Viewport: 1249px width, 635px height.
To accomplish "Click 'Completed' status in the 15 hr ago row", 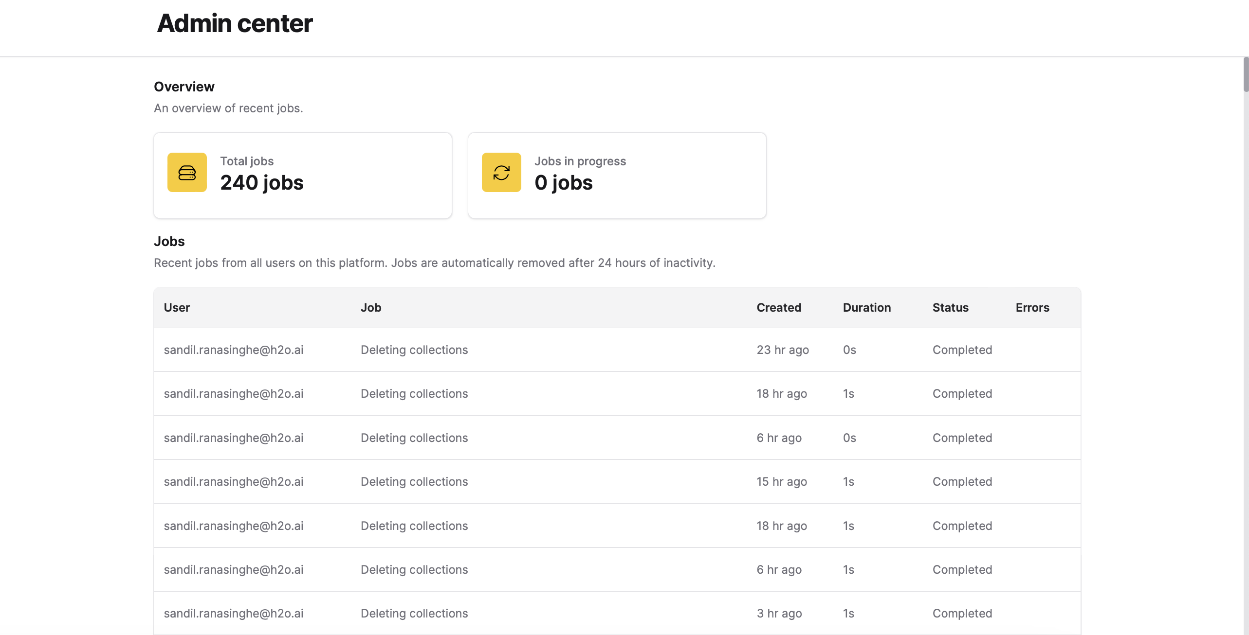I will tap(962, 482).
